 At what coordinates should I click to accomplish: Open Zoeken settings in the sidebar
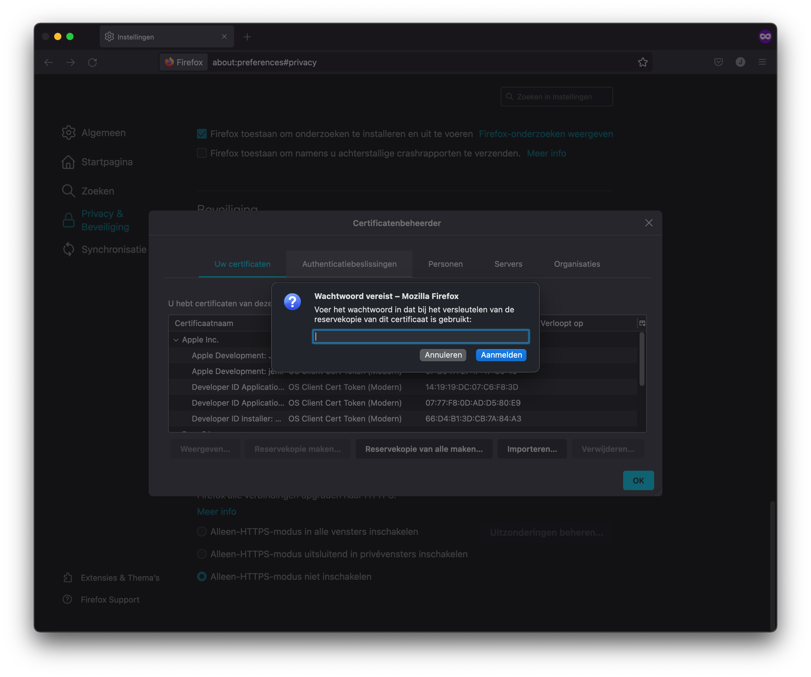88,191
